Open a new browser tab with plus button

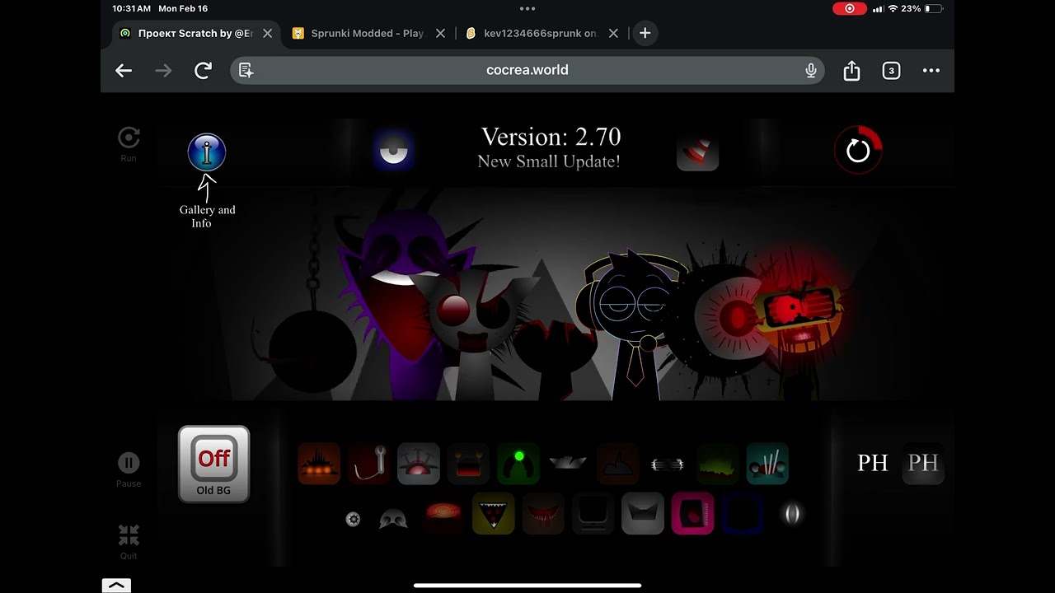pyautogui.click(x=645, y=33)
